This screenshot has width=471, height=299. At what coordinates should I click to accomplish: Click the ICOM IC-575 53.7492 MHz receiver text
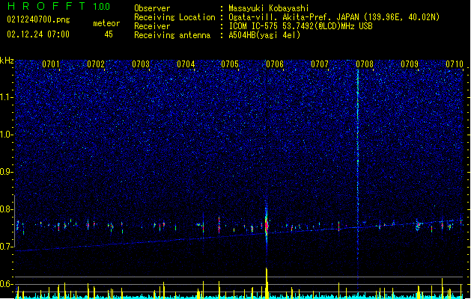[x=301, y=26]
